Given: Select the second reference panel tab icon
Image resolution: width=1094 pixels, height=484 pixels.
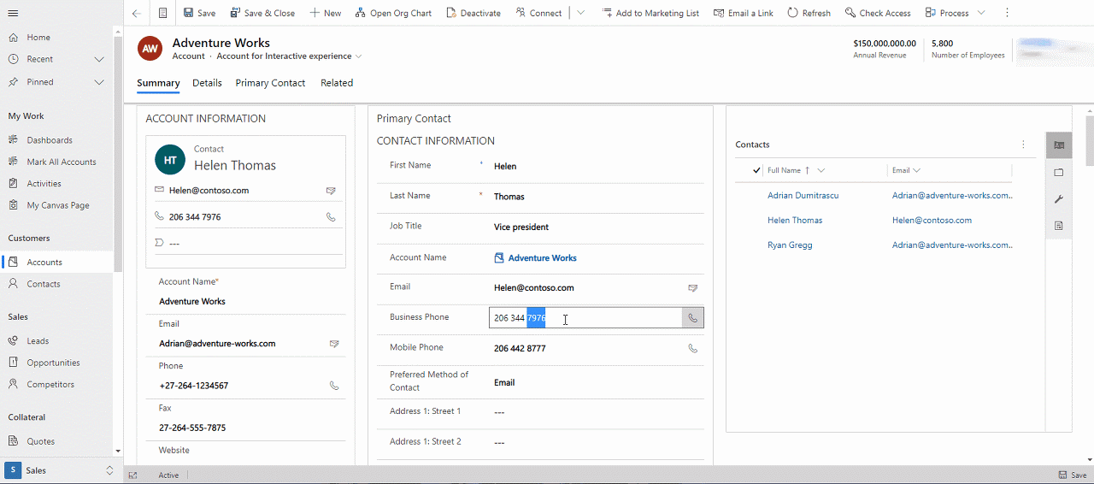Looking at the screenshot, I should tap(1059, 172).
